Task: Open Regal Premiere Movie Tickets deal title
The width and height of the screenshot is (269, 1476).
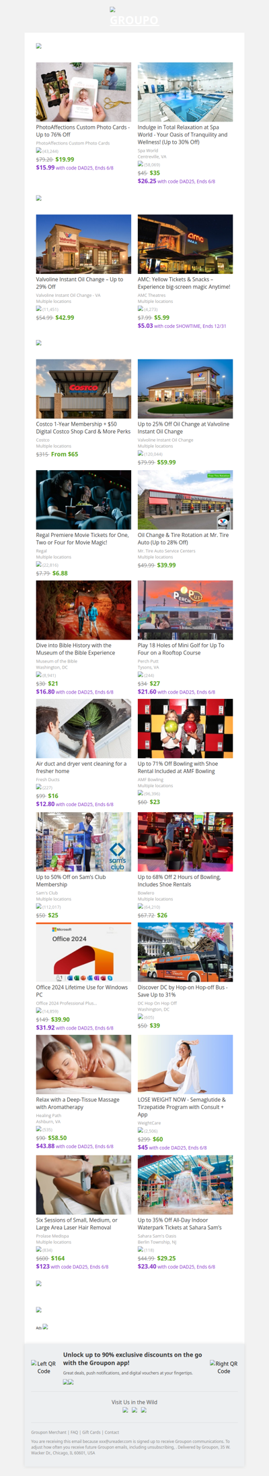Action: tap(83, 538)
